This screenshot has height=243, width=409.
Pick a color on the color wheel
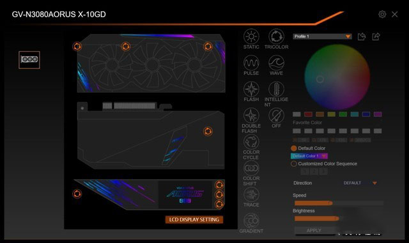337,77
